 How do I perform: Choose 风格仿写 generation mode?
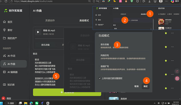[x=124, y=57]
